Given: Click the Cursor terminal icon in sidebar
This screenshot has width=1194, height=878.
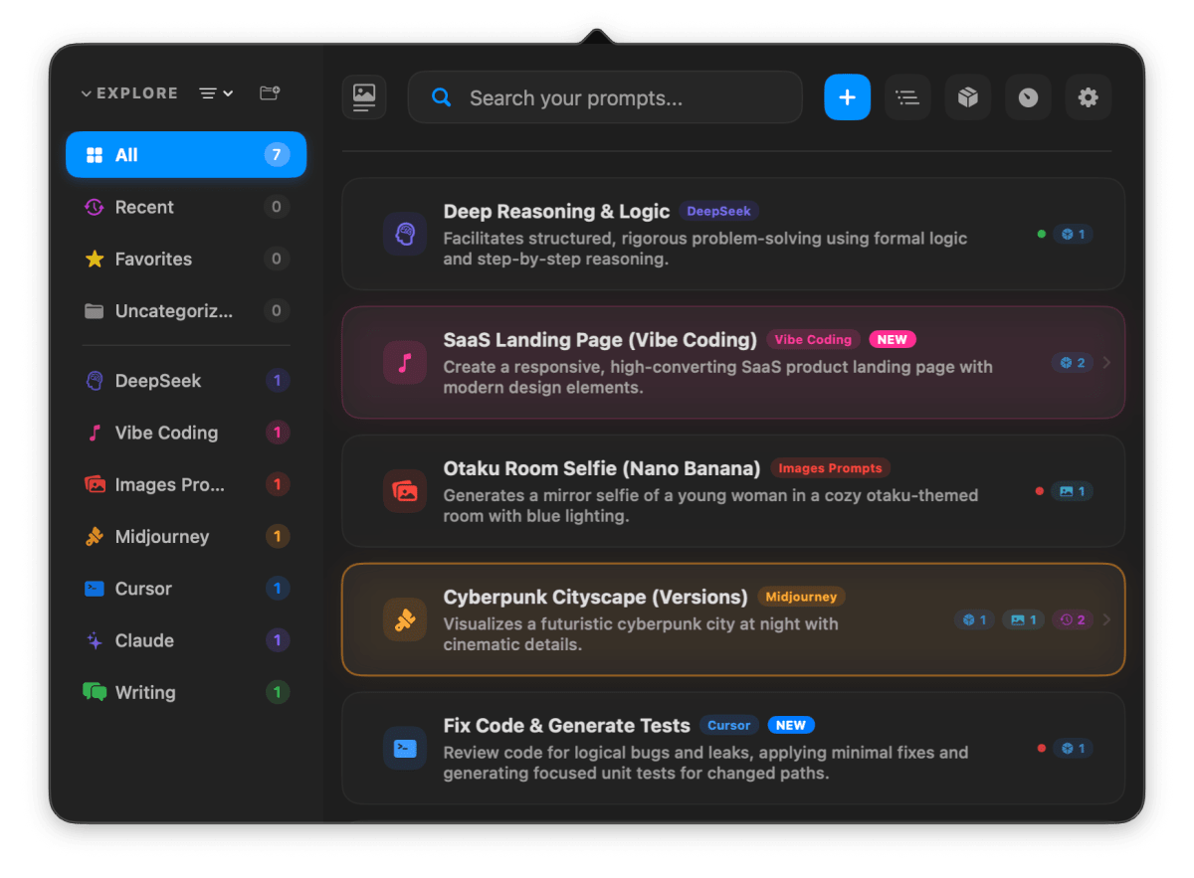Looking at the screenshot, I should pos(95,589).
